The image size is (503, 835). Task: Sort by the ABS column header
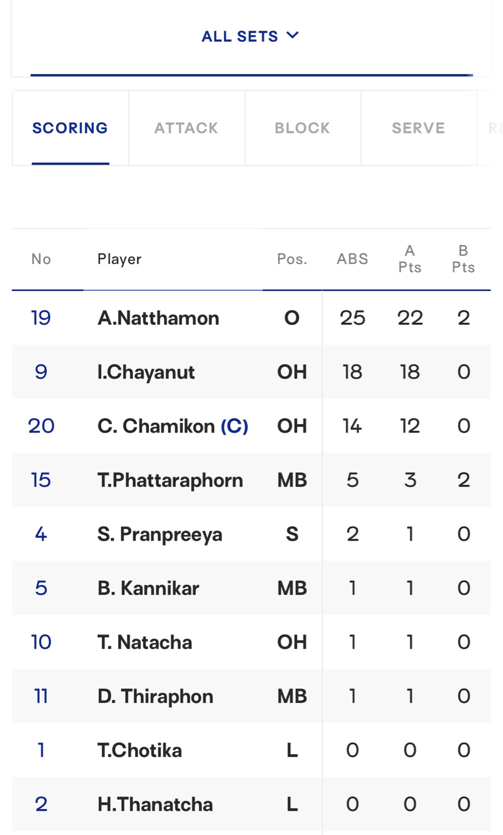(x=352, y=259)
